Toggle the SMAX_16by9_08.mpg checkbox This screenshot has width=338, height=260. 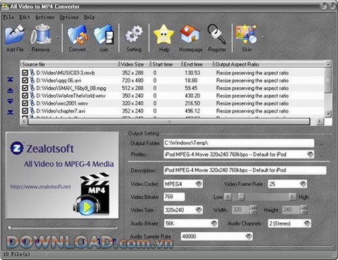pos(25,88)
